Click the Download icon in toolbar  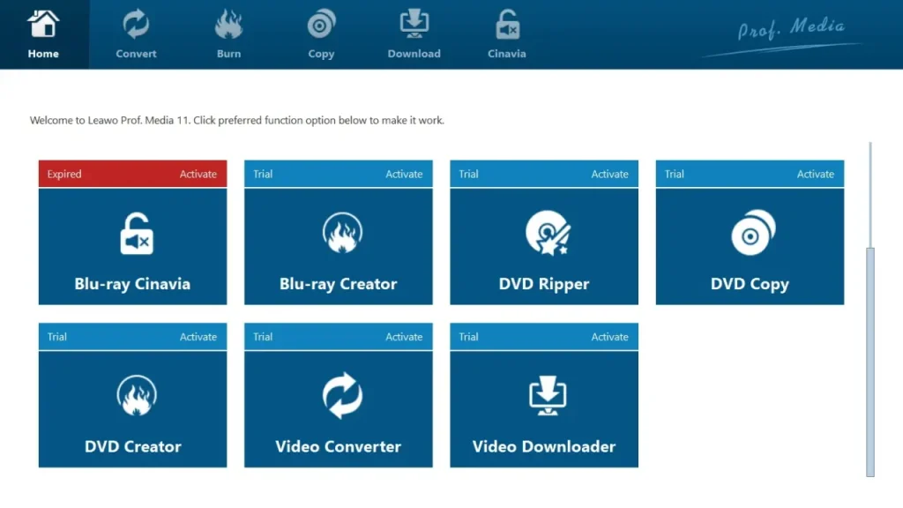[414, 24]
